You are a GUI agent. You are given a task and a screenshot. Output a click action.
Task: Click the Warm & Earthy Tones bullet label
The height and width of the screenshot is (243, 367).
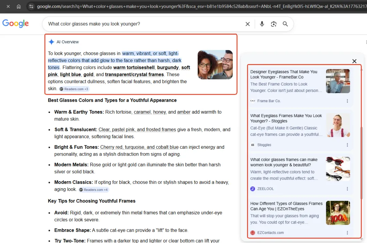(x=79, y=112)
